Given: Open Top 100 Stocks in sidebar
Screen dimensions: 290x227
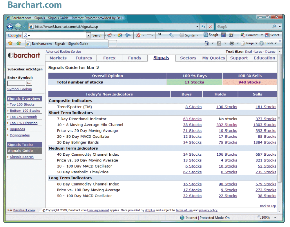Looking at the screenshot, I should click(x=22, y=105).
